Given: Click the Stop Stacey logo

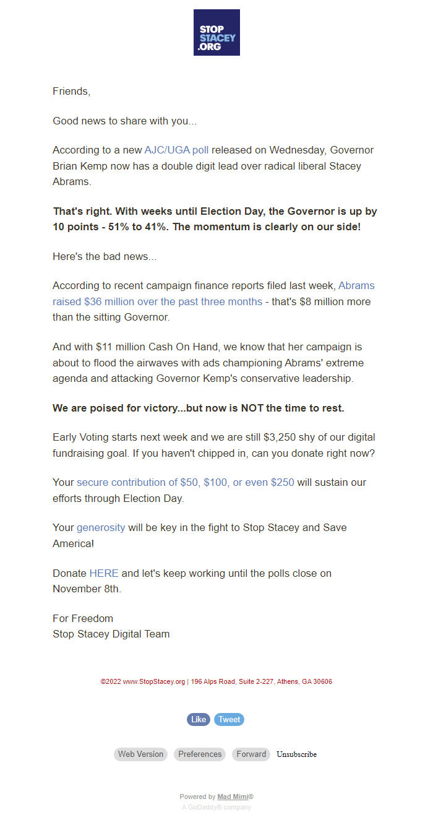Looking at the screenshot, I should click(x=216, y=32).
